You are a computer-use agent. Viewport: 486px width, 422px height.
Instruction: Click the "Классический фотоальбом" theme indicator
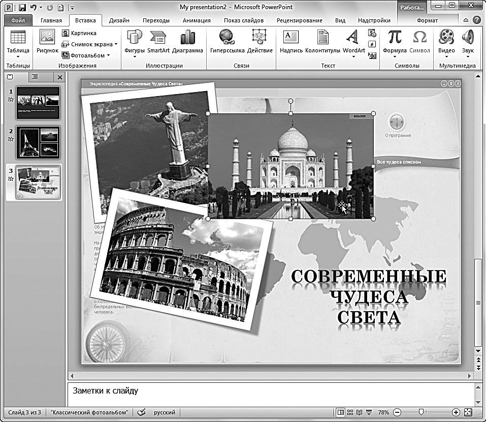pyautogui.click(x=89, y=412)
